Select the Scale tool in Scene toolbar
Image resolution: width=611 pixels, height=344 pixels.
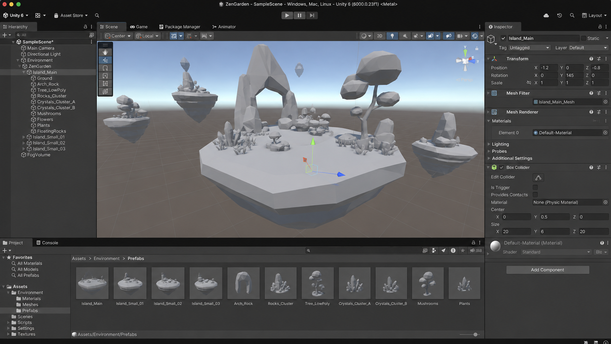click(105, 76)
